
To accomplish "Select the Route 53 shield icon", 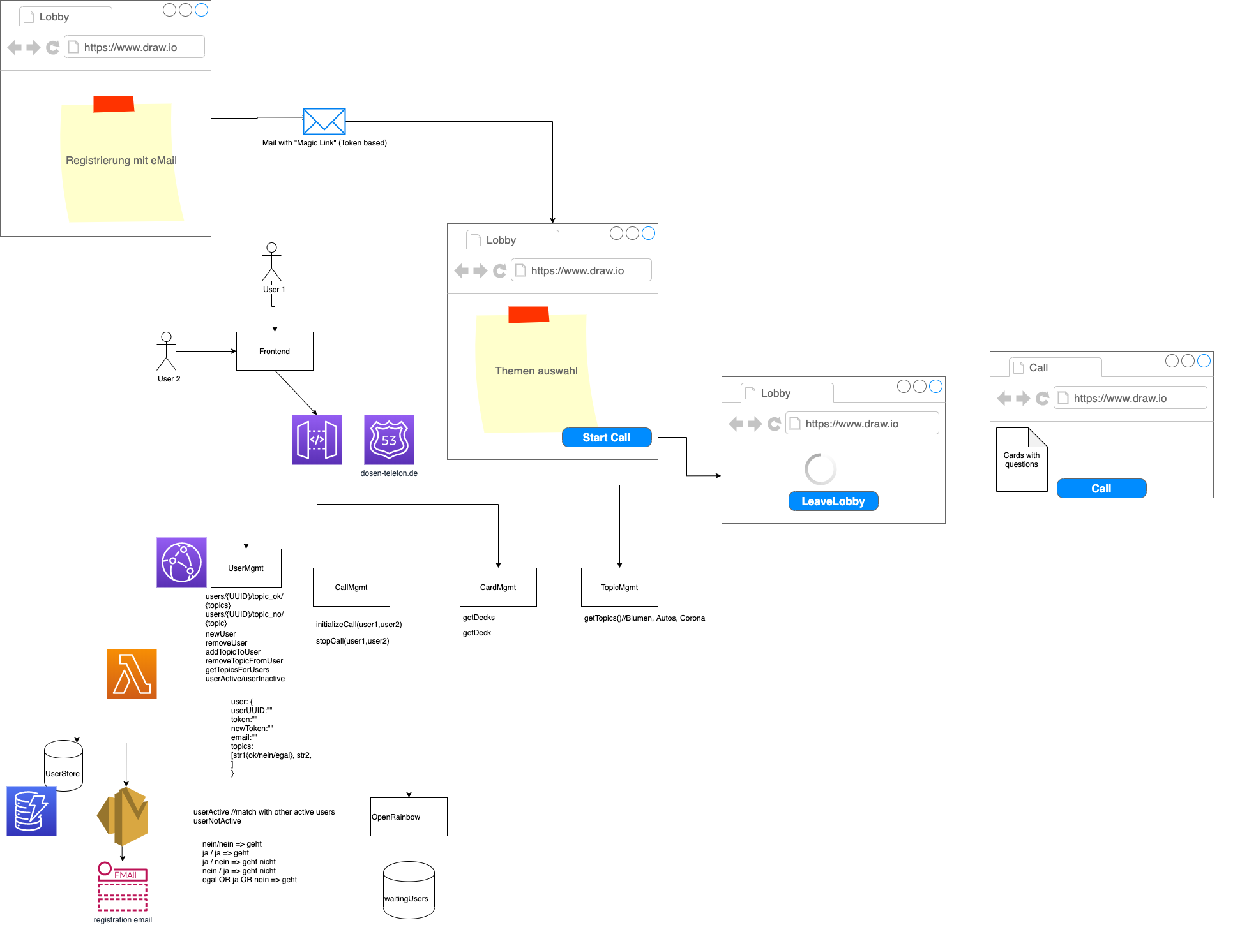I will click(x=389, y=440).
